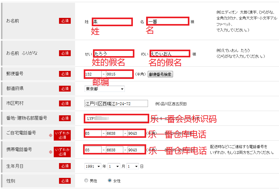The image size is (279, 193).
Task: Open the 都道府県 dropdown showing 東京都
Action: 104,89
